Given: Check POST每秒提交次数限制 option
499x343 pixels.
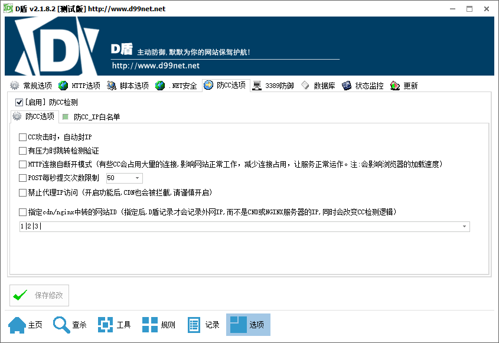Looking at the screenshot, I should [22, 178].
